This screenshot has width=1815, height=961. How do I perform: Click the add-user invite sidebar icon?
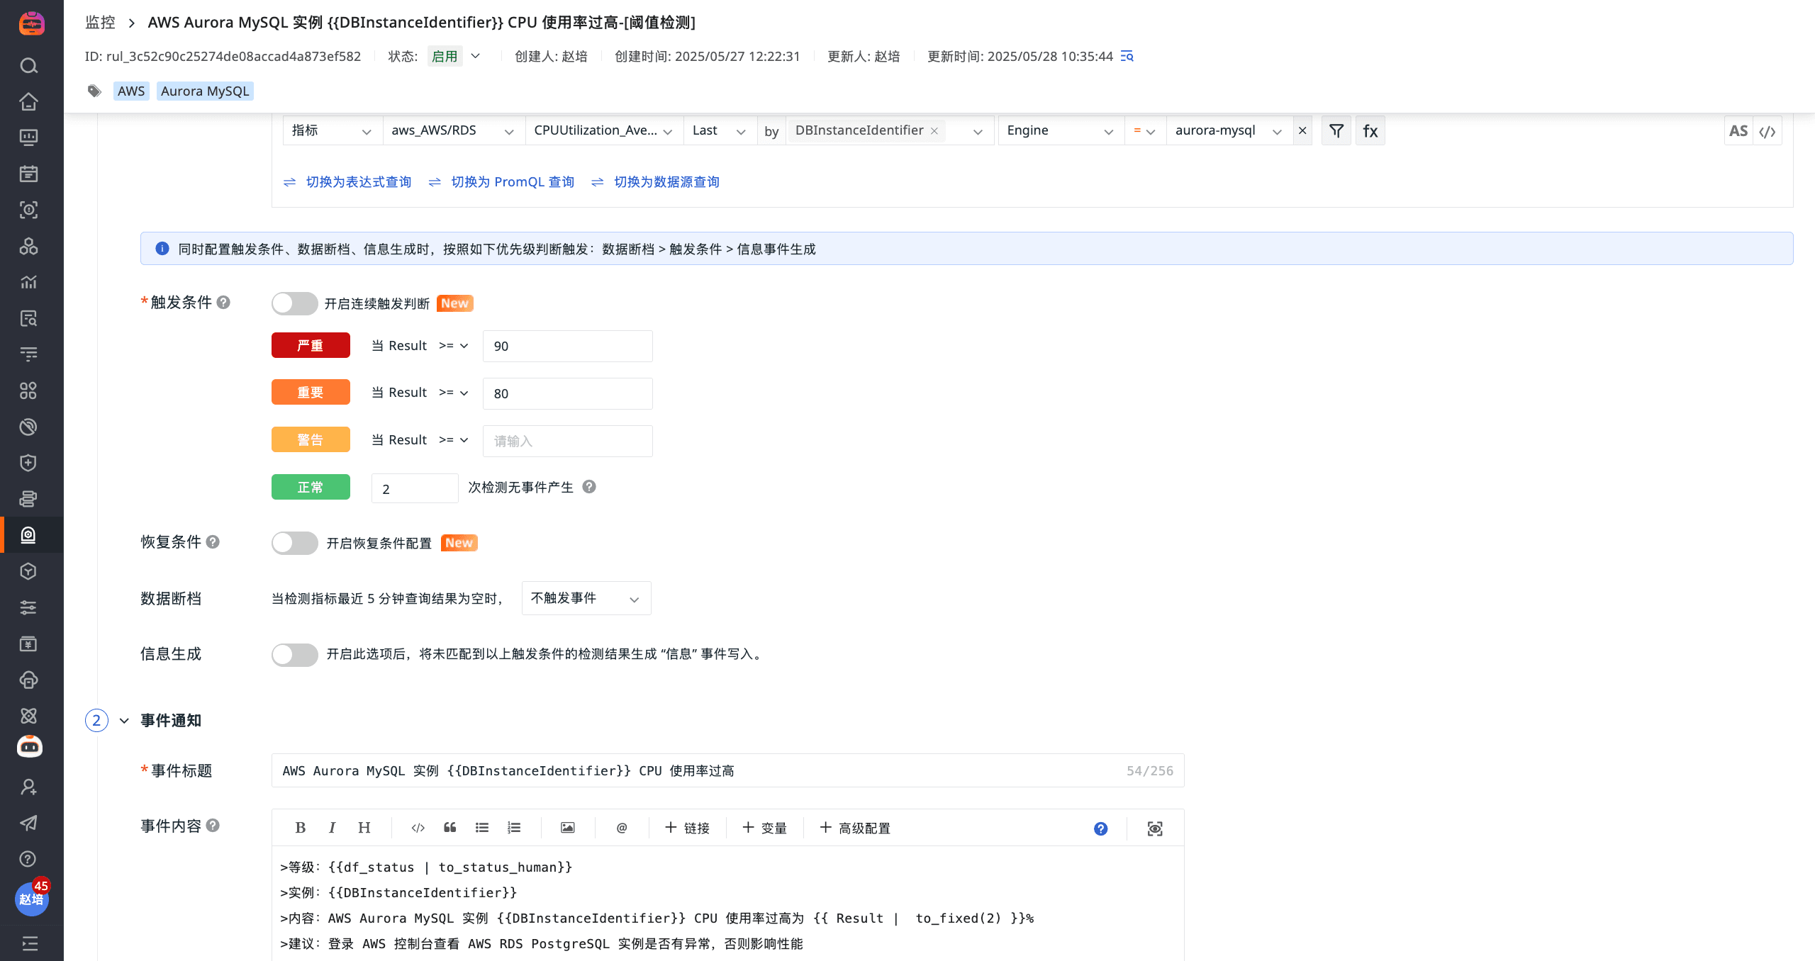[28, 787]
